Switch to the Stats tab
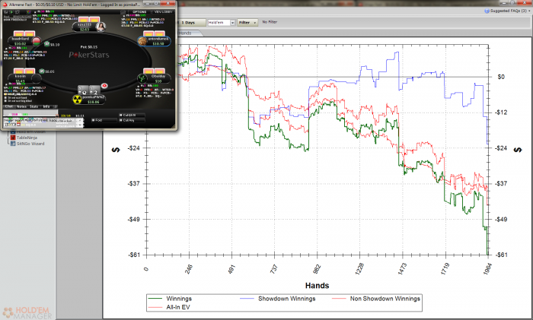 [34, 106]
